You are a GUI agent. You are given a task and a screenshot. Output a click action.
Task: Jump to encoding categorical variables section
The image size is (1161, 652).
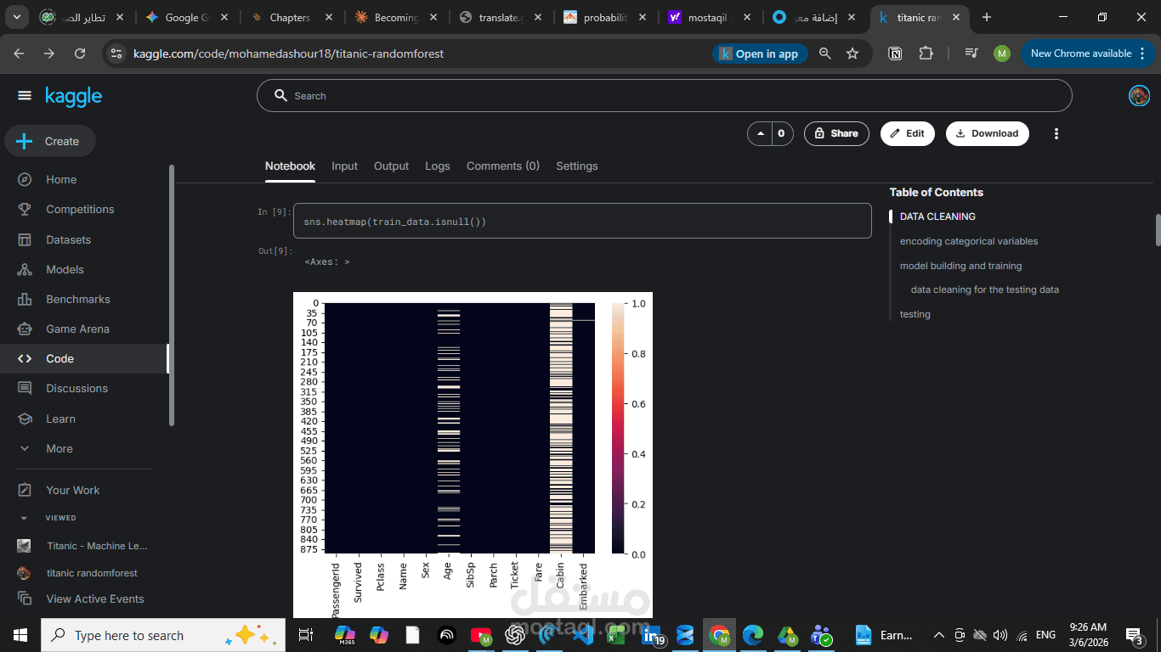coord(969,241)
